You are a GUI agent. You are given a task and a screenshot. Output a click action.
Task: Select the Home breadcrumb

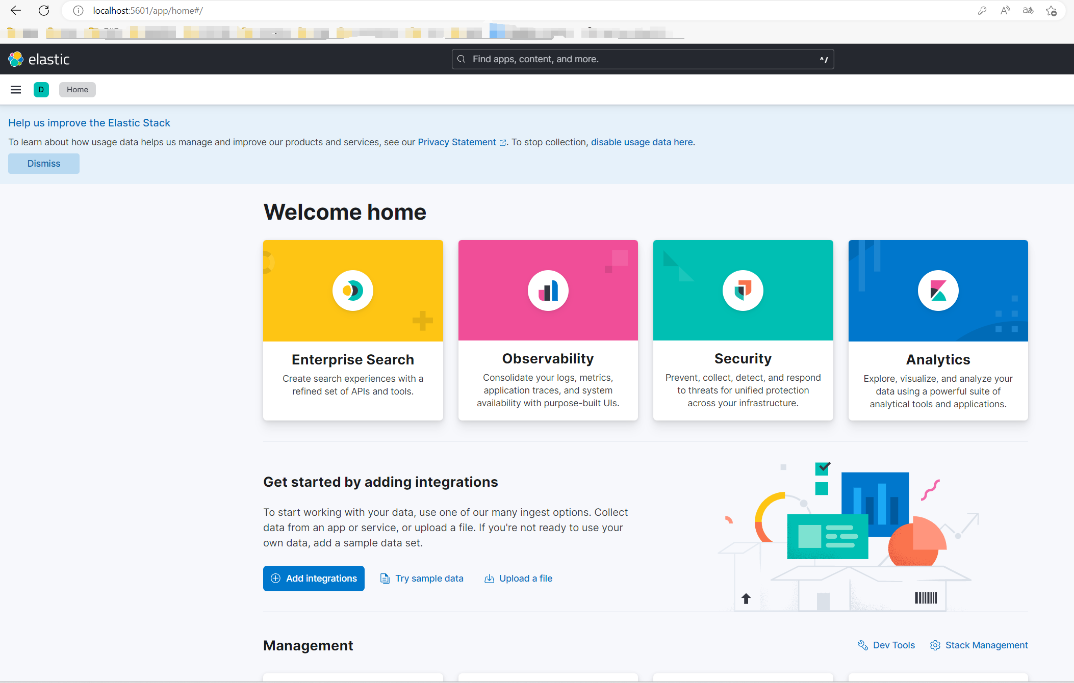pos(78,90)
